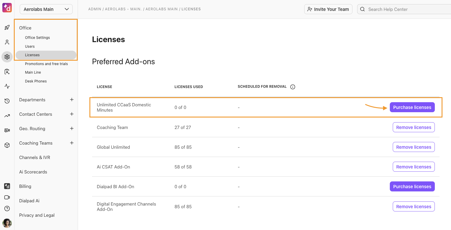This screenshot has width=451, height=230.
Task: Open Promotions and free trials
Action: click(46, 64)
